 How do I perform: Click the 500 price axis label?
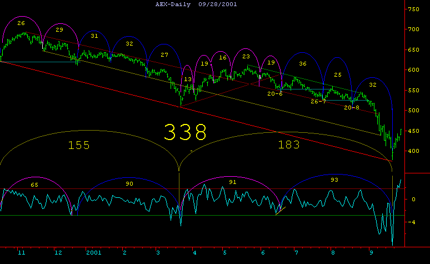tap(413, 110)
